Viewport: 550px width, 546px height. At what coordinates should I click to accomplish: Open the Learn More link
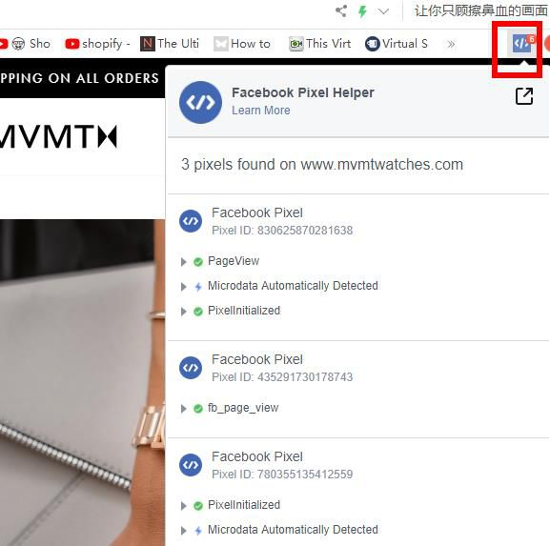point(260,111)
